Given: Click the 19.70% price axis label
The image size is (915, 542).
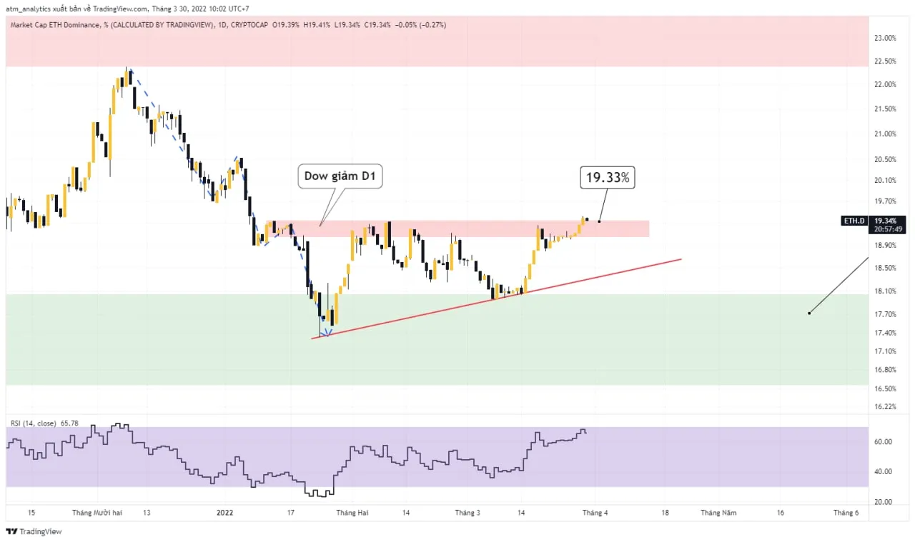Looking at the screenshot, I should coord(885,201).
